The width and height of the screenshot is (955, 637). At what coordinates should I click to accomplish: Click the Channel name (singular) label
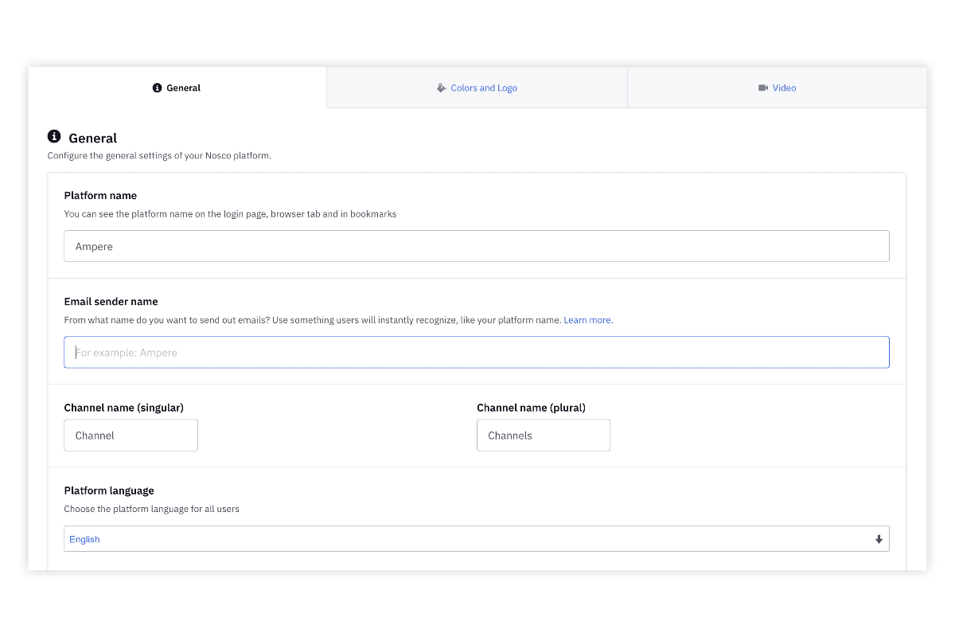coord(123,408)
